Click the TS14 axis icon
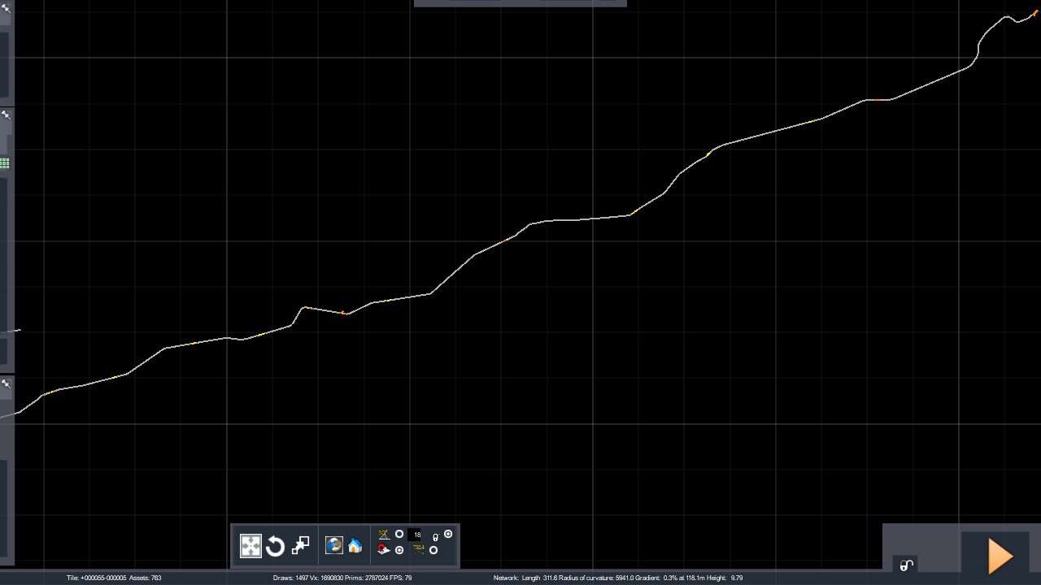Screen dimensions: 1041x585 point(418,549)
